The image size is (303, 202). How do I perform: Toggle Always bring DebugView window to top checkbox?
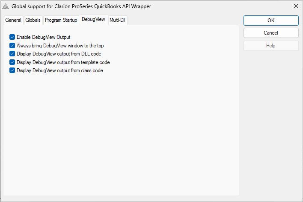(x=12, y=46)
